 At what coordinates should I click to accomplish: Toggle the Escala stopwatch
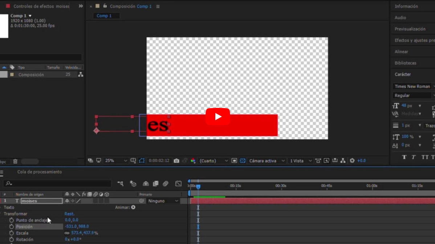tap(11, 233)
